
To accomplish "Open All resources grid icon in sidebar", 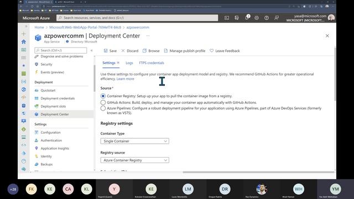I will coord(24,74).
